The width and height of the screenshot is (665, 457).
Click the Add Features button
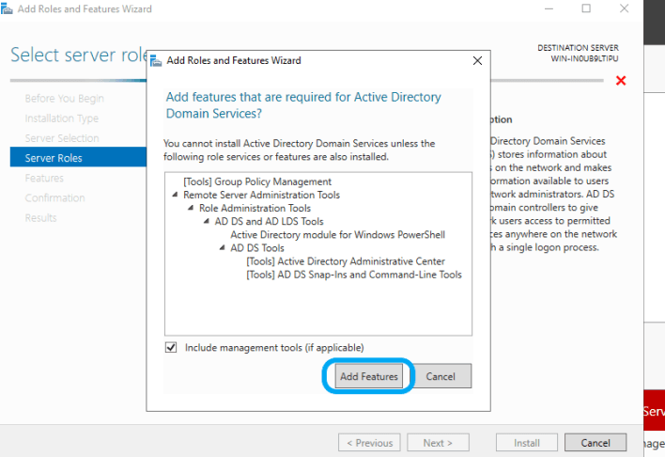[x=368, y=376]
